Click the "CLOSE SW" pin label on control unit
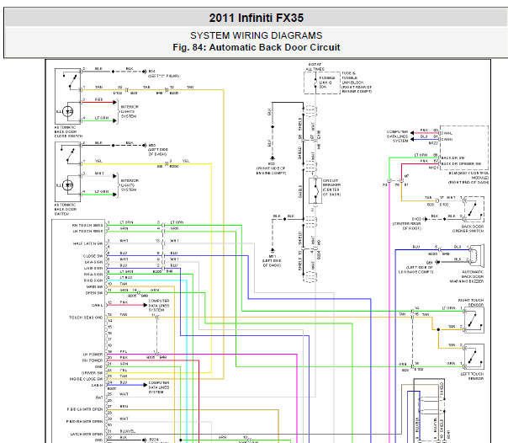 click(x=93, y=256)
